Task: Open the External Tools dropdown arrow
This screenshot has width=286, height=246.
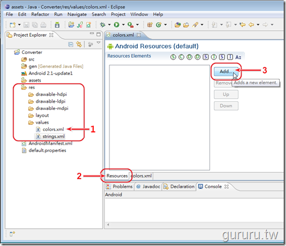Action: pos(137,25)
